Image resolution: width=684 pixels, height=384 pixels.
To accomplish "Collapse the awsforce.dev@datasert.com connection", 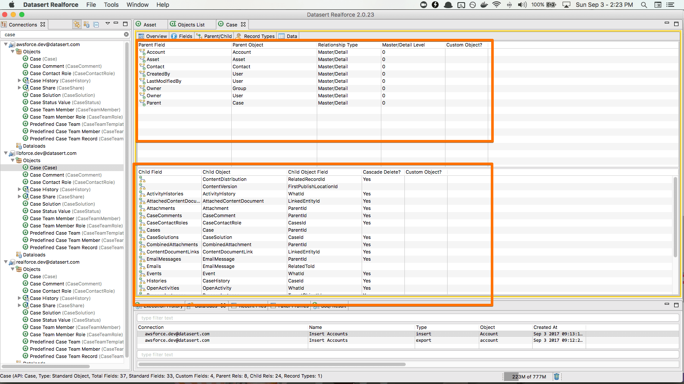I will pyautogui.click(x=6, y=44).
